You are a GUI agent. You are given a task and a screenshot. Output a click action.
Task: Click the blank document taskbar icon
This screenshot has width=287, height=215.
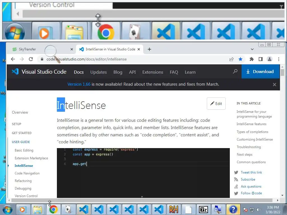pos(189,209)
